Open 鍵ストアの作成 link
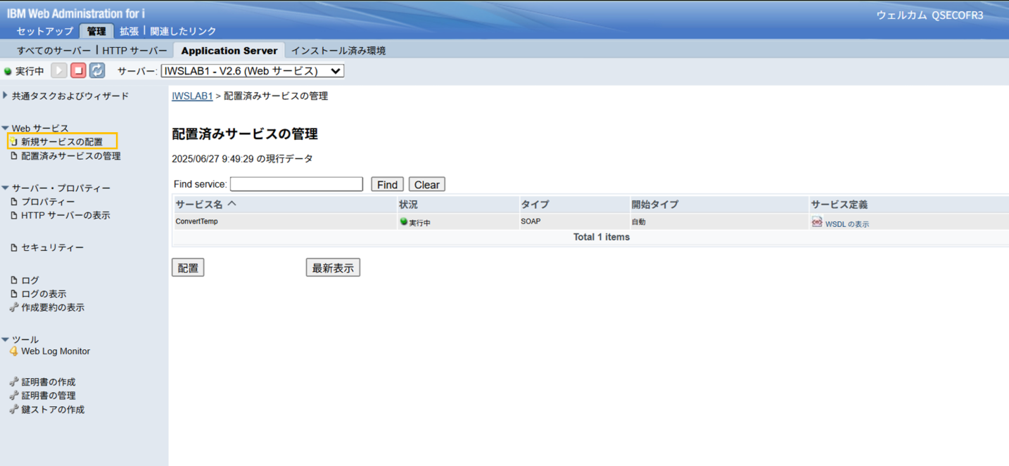The height and width of the screenshot is (466, 1009). pyautogui.click(x=53, y=409)
